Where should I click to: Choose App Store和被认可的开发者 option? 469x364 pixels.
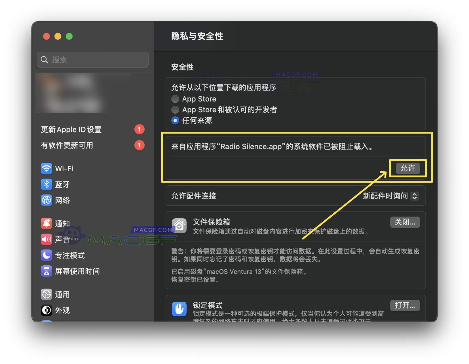pos(175,110)
